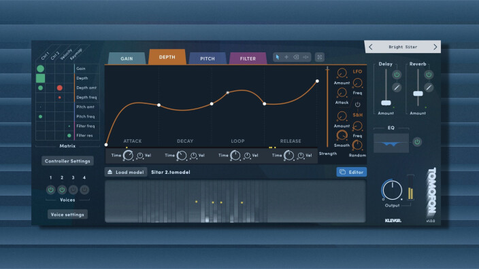
Task: Open the blue Editor button
Action: point(352,172)
